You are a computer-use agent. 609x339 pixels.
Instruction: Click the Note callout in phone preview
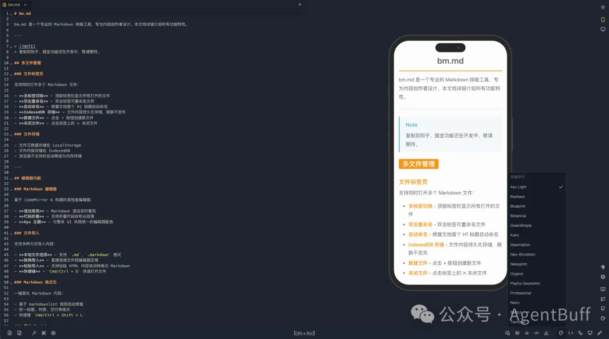click(x=451, y=134)
